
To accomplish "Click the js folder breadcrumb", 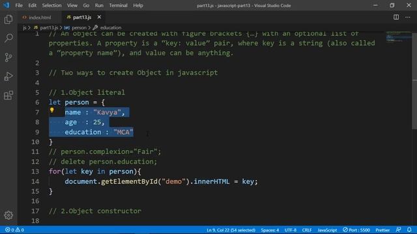I will coord(25,27).
